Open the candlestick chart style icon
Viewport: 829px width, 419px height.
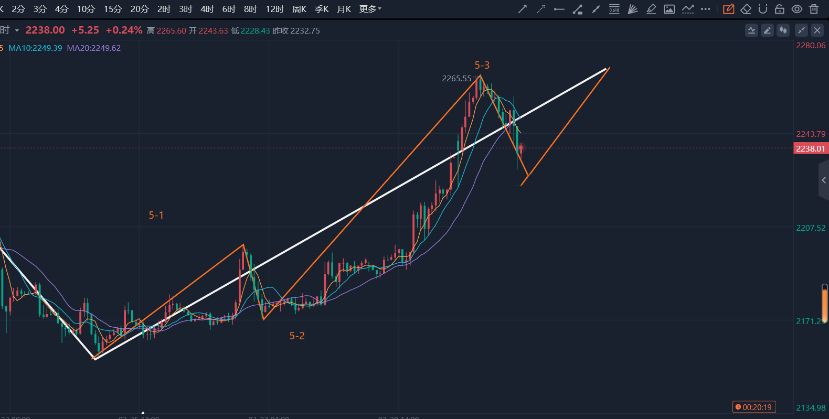click(x=783, y=30)
